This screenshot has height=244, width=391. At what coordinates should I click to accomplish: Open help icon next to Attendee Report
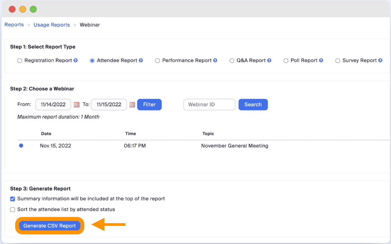141,60
